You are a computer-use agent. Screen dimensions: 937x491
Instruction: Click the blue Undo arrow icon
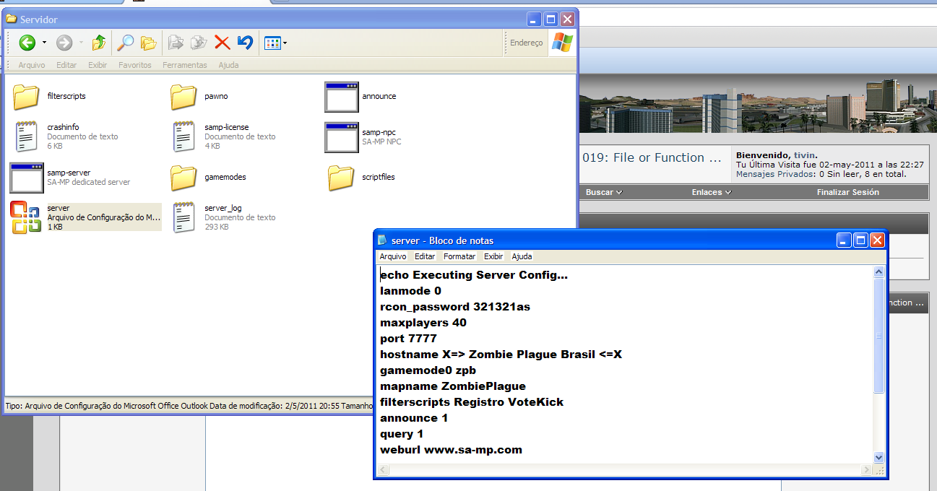pos(245,43)
